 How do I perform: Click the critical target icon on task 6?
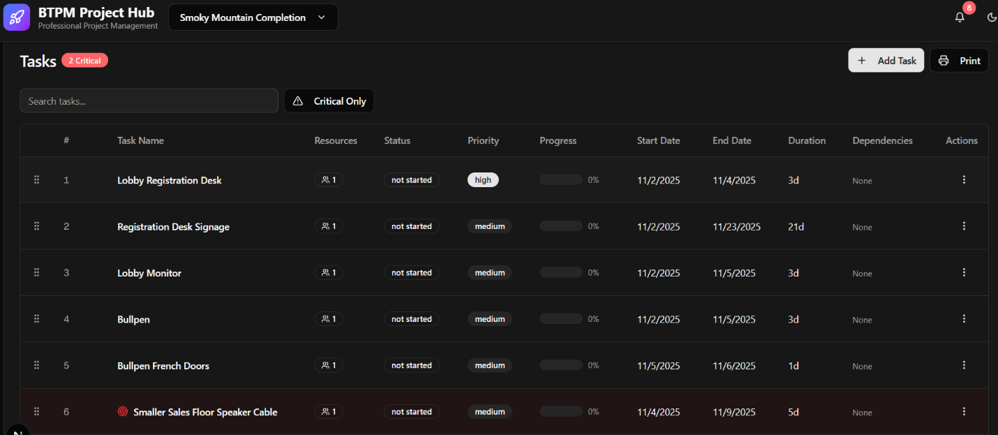[123, 412]
